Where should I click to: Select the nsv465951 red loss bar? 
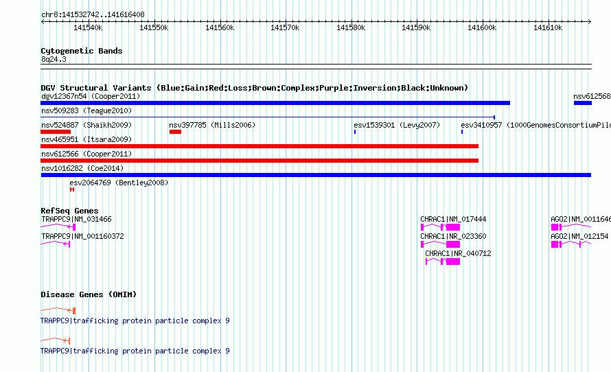point(260,146)
